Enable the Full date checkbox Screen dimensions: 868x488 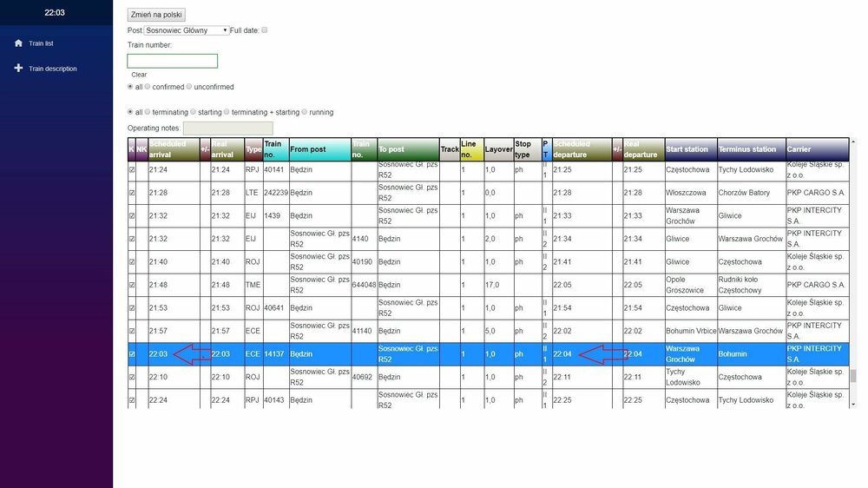(x=265, y=30)
